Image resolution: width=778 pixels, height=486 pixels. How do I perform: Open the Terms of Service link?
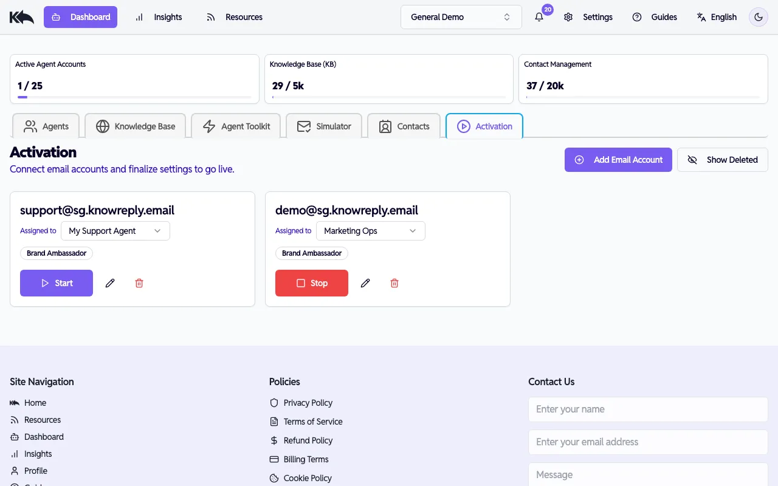click(313, 422)
